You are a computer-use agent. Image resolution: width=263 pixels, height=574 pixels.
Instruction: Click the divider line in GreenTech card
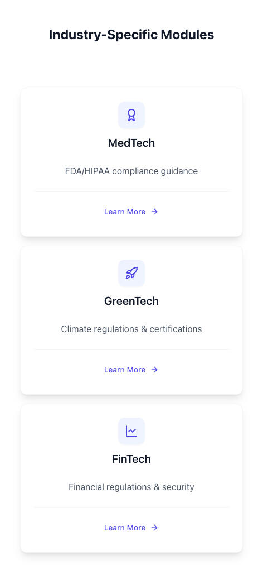tap(131, 349)
